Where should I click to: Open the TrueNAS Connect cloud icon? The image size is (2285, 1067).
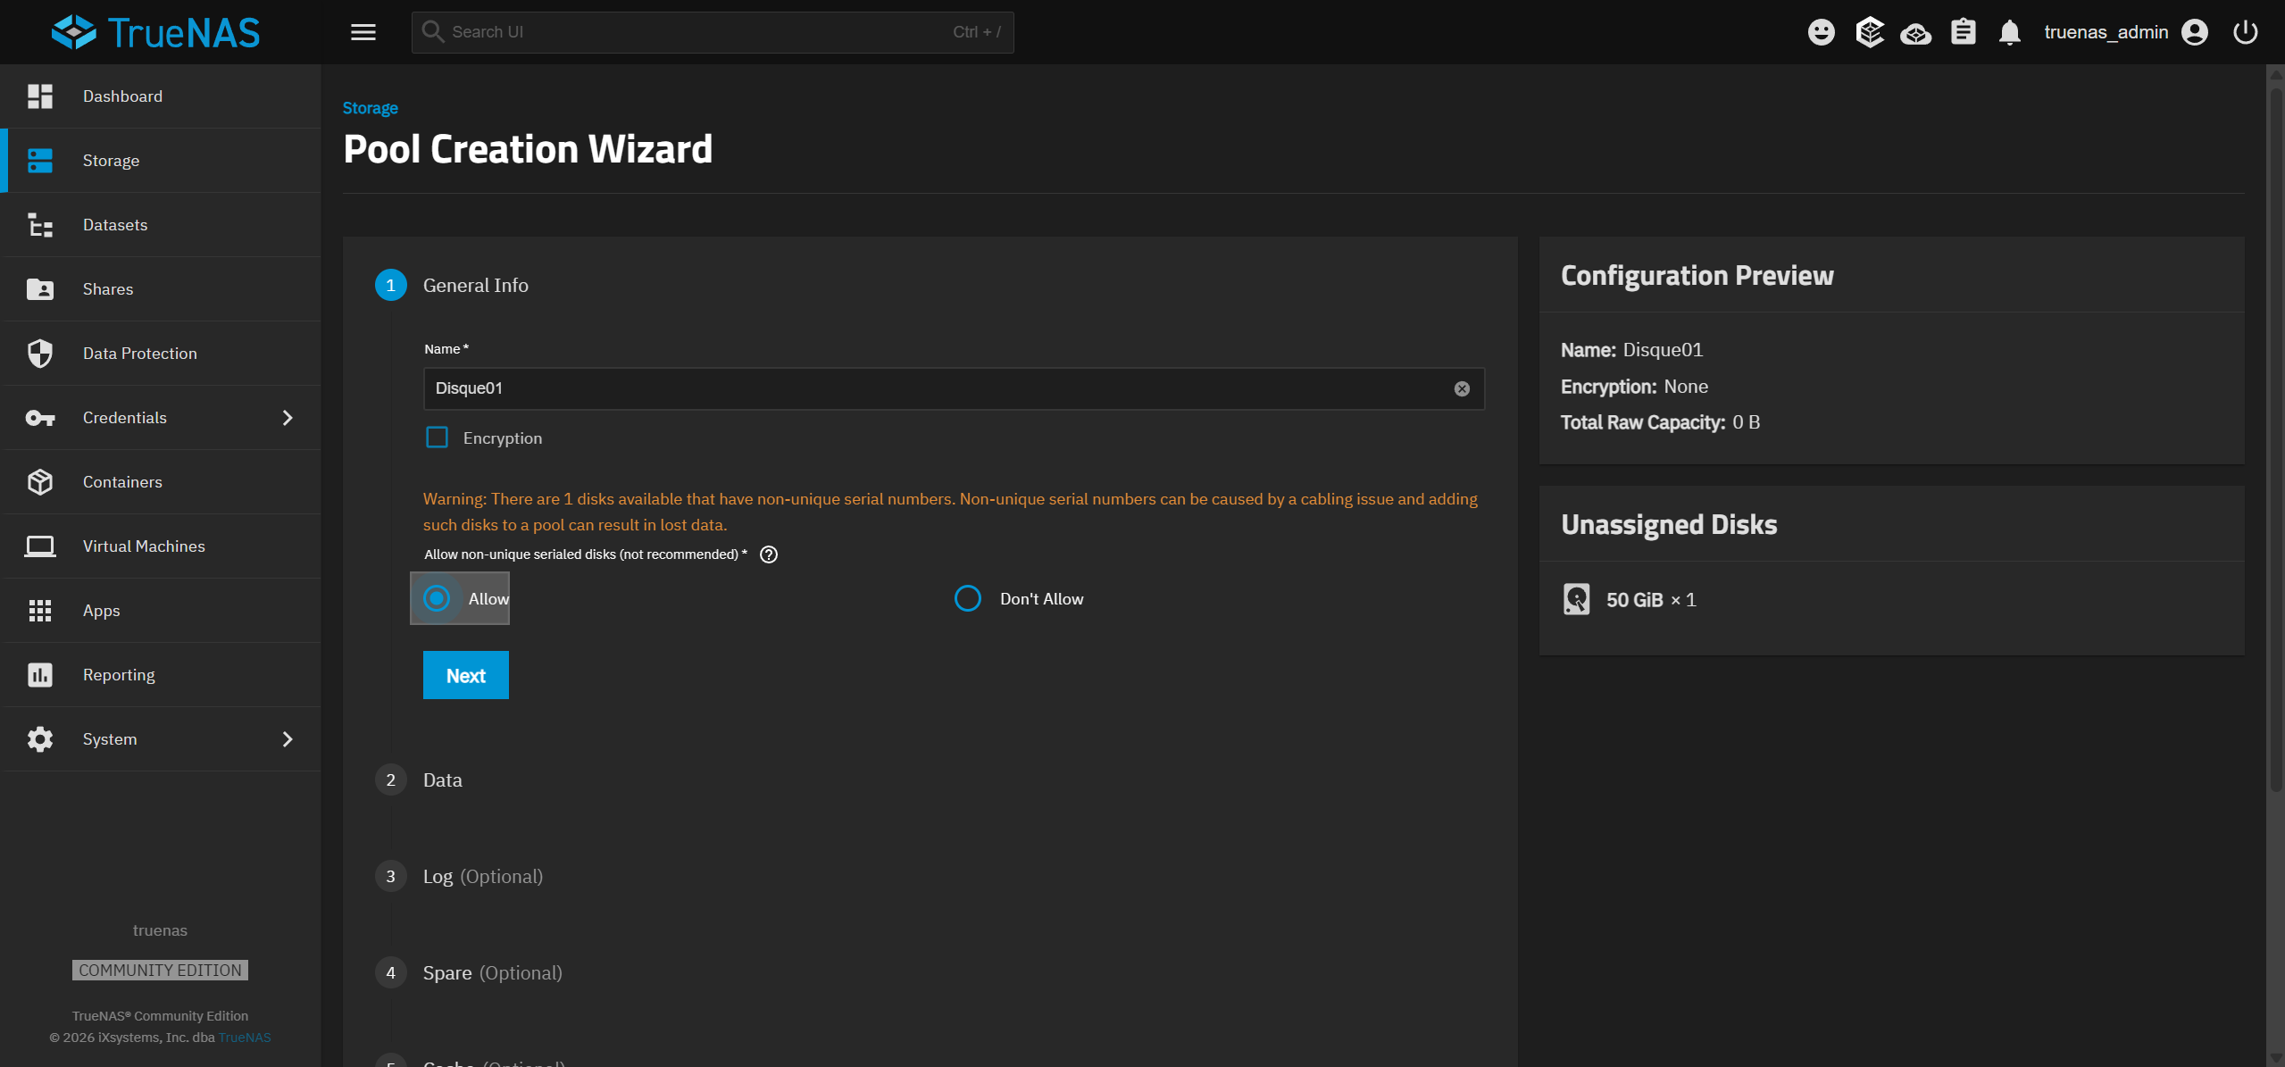click(x=1915, y=34)
